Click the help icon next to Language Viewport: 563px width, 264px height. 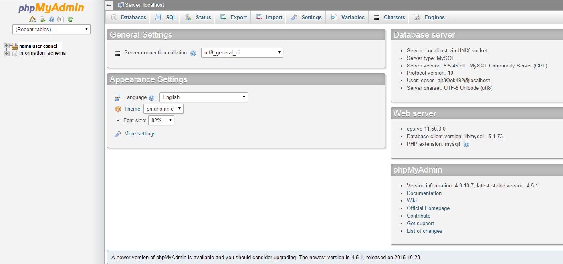(x=151, y=98)
